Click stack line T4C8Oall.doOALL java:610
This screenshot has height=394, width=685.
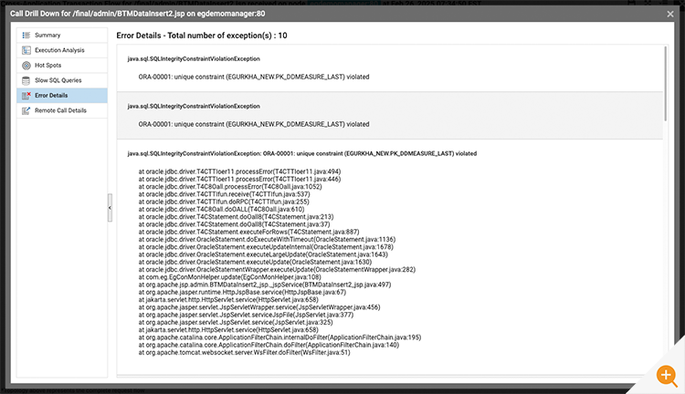pyautogui.click(x=222, y=209)
